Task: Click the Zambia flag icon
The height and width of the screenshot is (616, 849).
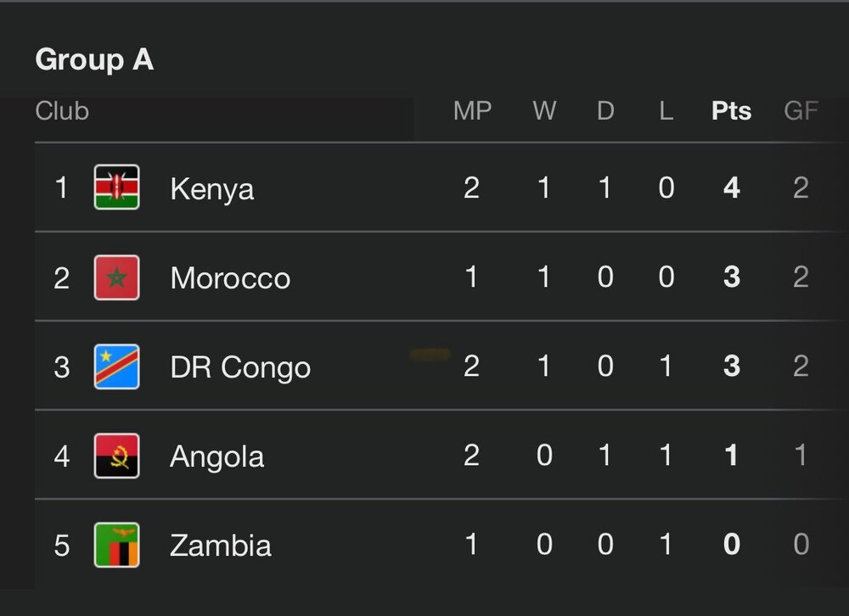Action: pos(116,545)
